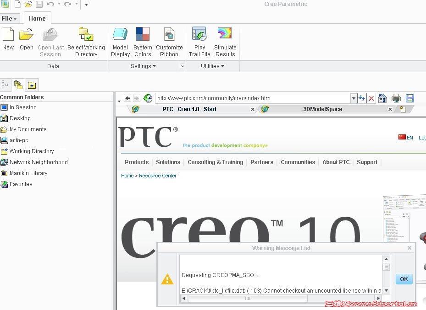The width and height of the screenshot is (426, 310).
Task: Click the browser Back arrow
Action: coord(127,98)
